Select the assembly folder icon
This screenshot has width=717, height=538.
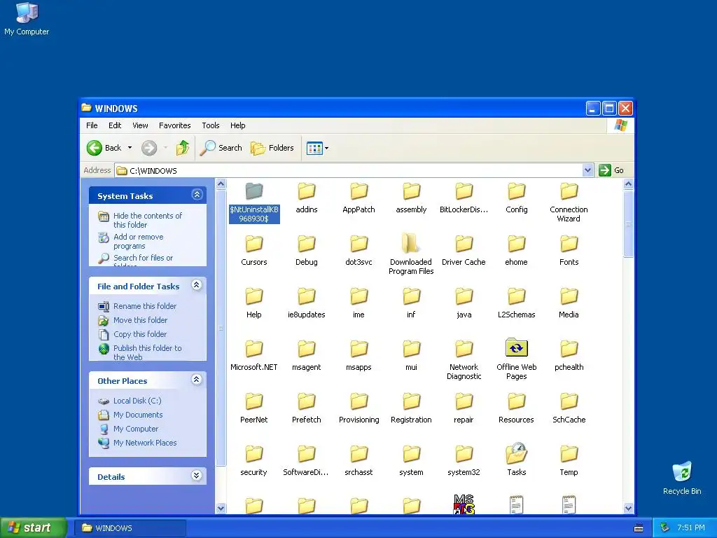tap(411, 191)
